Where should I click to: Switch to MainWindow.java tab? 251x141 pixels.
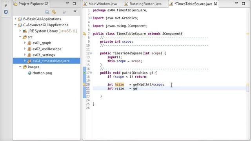pos(103,4)
